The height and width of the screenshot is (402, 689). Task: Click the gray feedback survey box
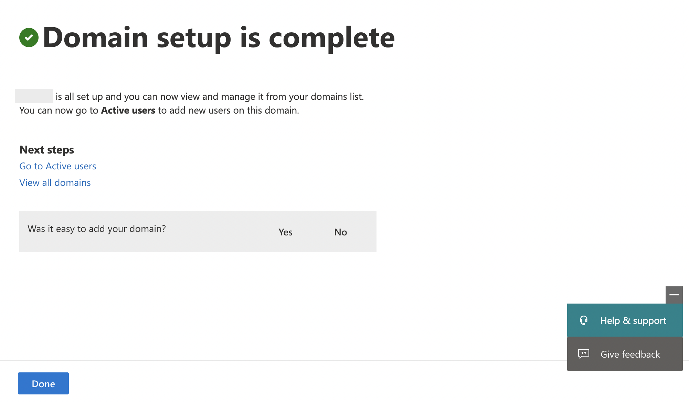tap(198, 232)
